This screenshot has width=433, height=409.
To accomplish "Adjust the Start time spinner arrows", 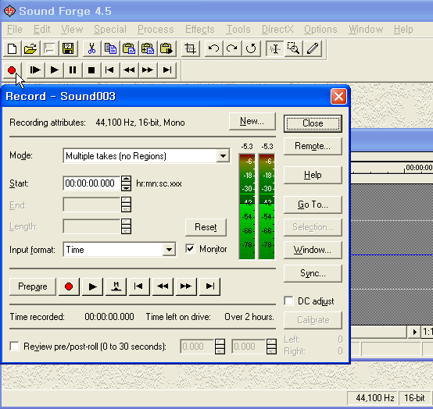I will click(126, 183).
